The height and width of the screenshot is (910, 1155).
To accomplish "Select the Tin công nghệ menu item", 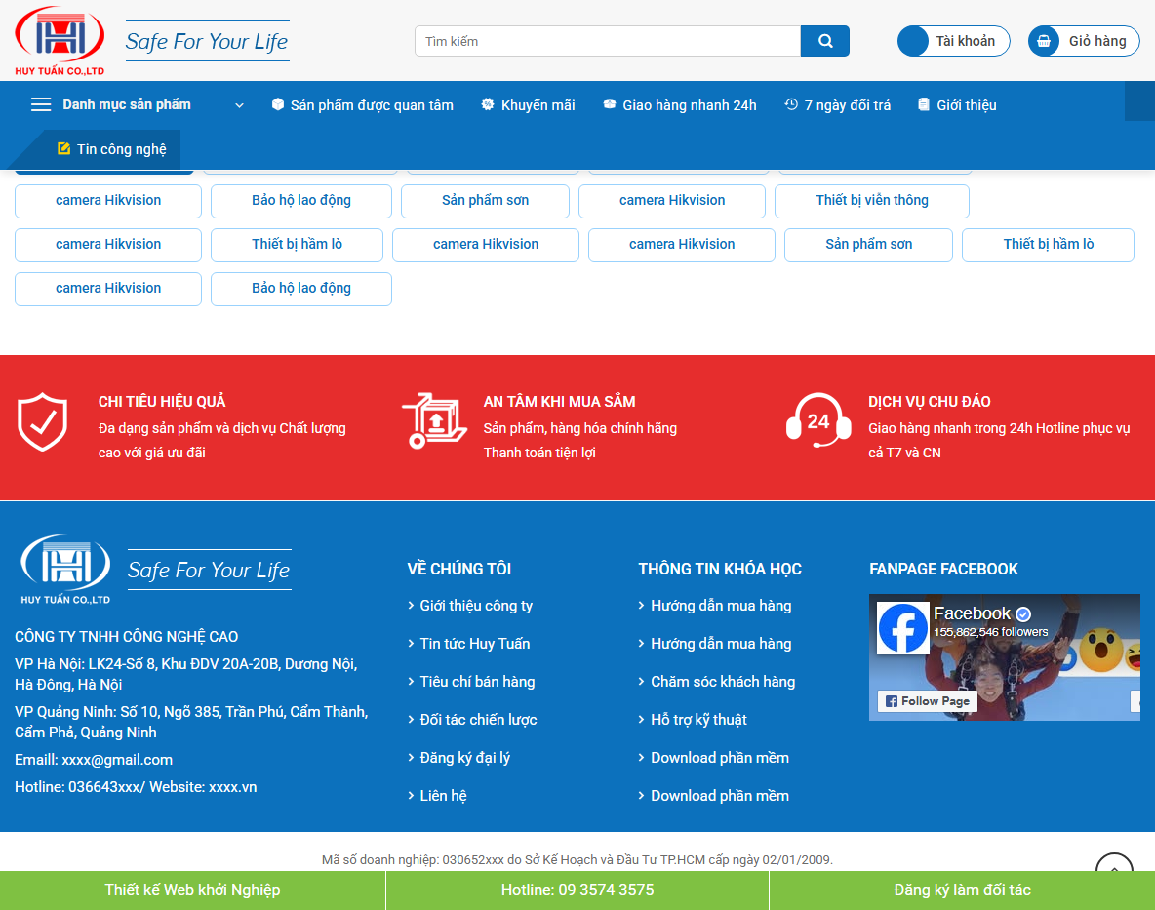I will [110, 149].
